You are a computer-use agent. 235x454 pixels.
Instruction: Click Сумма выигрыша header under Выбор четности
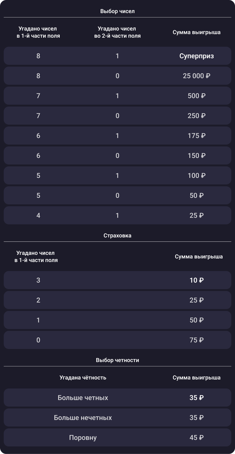[x=197, y=378]
